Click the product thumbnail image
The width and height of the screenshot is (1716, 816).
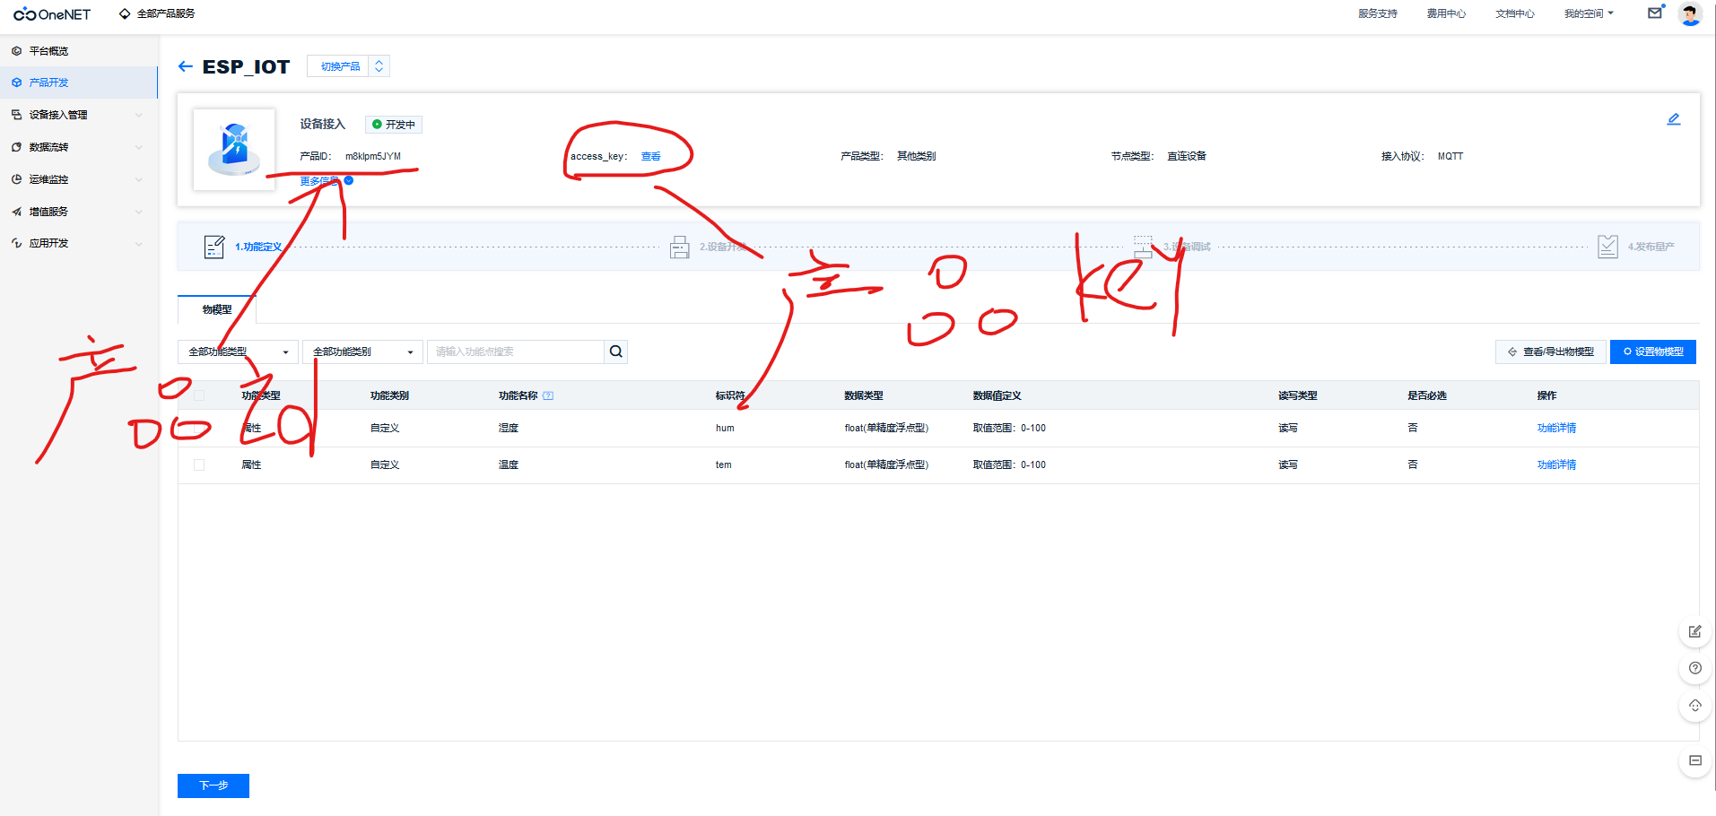coord(234,149)
